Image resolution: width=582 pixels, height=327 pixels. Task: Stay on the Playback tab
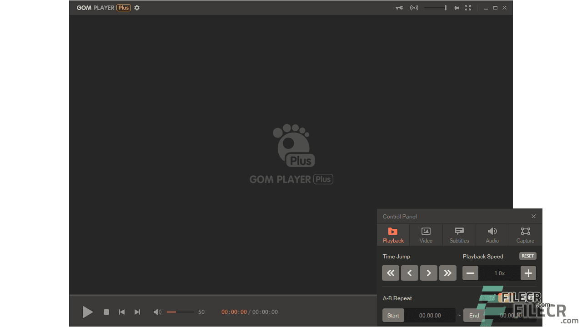393,234
